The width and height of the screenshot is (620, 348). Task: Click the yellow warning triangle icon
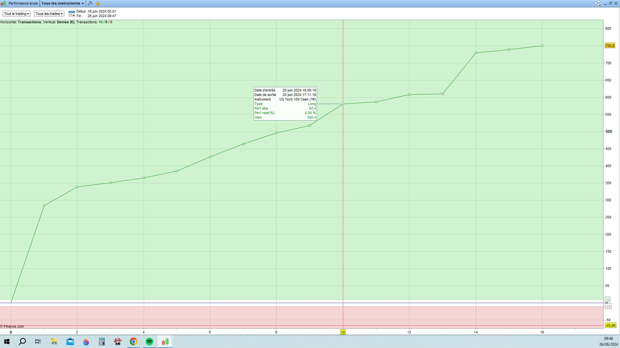98,4
